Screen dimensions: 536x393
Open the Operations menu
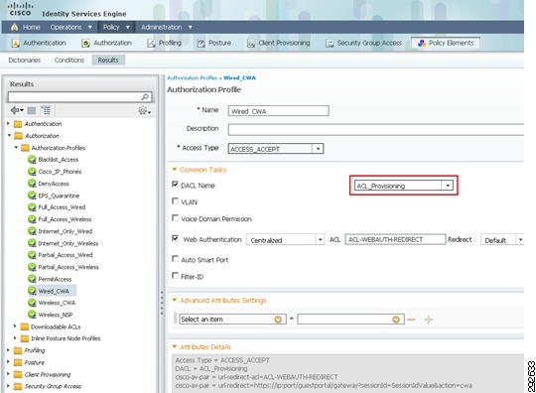(x=70, y=27)
